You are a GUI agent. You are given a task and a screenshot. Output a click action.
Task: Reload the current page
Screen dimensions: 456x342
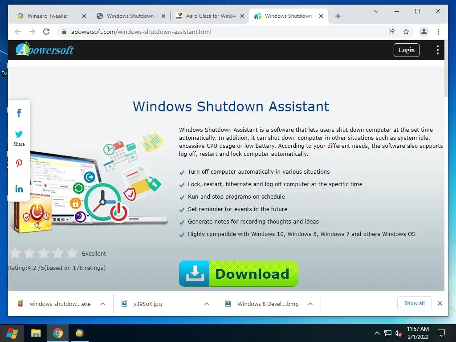(x=46, y=32)
